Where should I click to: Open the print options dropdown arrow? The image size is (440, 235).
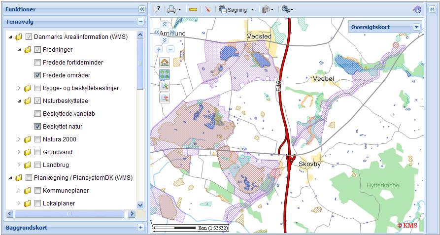pyautogui.click(x=179, y=10)
